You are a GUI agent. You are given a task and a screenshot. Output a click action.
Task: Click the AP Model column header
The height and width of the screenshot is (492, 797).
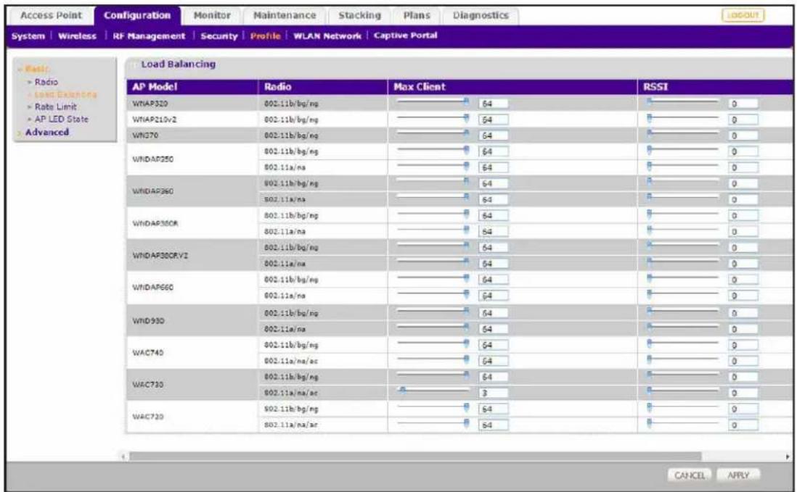pos(192,87)
